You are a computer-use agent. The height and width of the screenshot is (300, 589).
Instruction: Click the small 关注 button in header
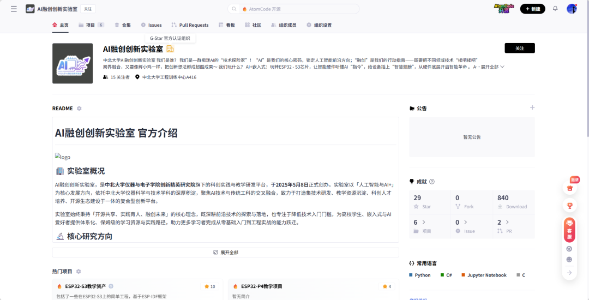(x=88, y=9)
